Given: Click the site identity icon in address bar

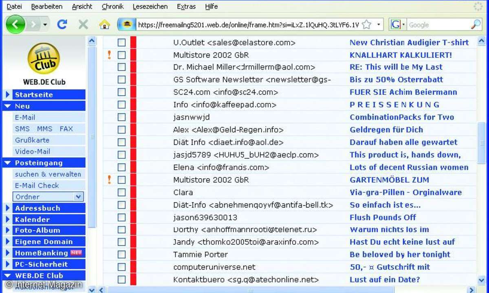Looking at the screenshot, I should click(x=127, y=25).
